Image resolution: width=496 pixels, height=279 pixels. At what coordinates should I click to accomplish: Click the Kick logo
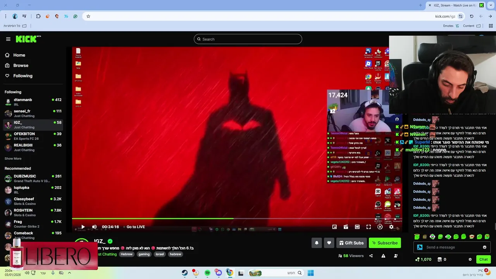[28, 39]
